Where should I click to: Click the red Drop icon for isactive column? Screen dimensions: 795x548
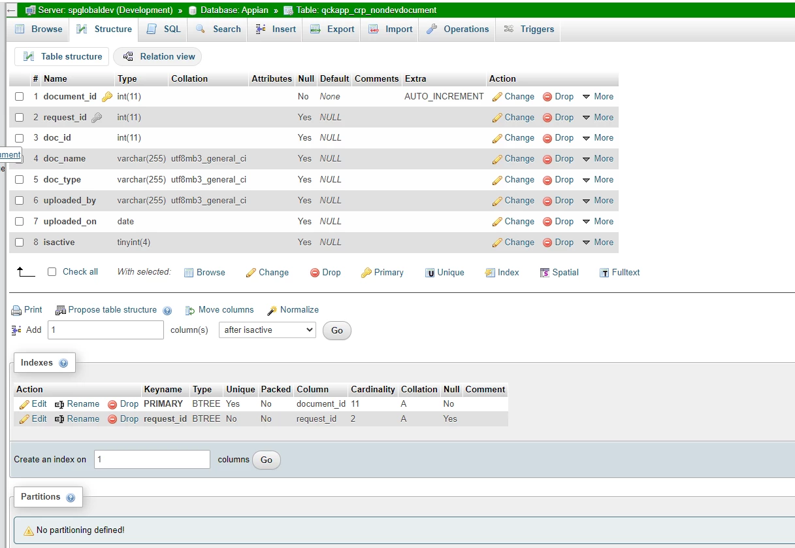coord(547,243)
